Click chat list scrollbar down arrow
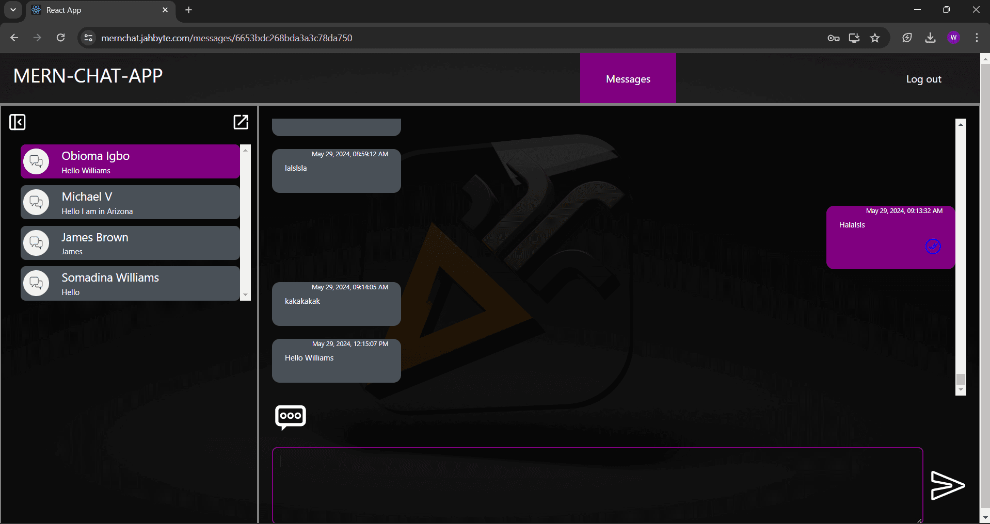The width and height of the screenshot is (990, 524). pyautogui.click(x=245, y=295)
